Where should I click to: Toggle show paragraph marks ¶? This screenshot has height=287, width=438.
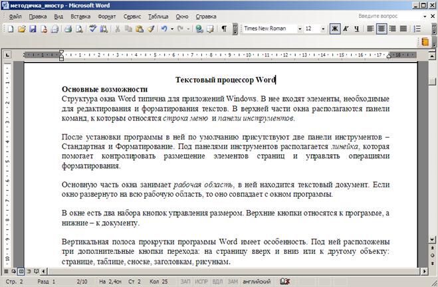click(x=224, y=29)
